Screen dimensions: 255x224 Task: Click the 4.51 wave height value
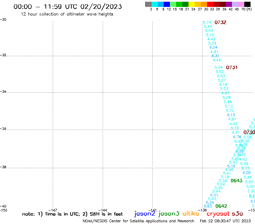[236, 132]
